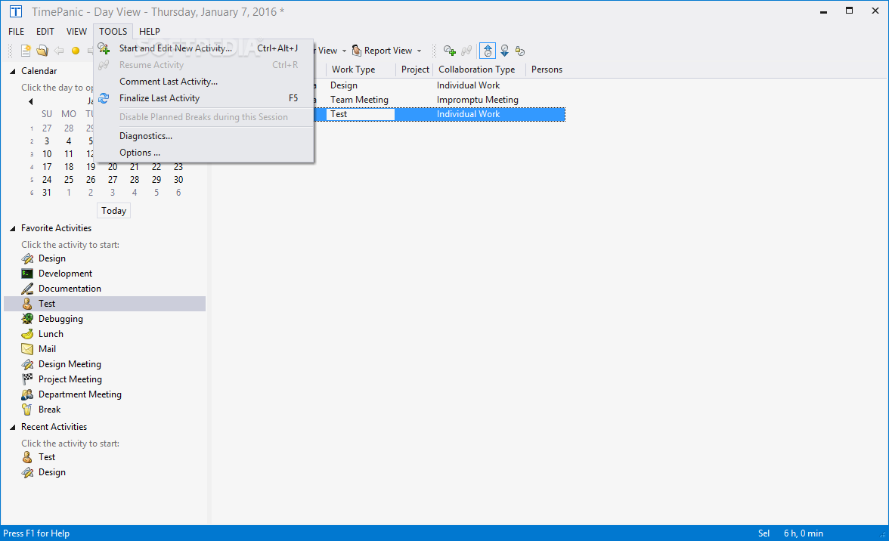Click the Design icon in Recent Activities

[x=27, y=472]
